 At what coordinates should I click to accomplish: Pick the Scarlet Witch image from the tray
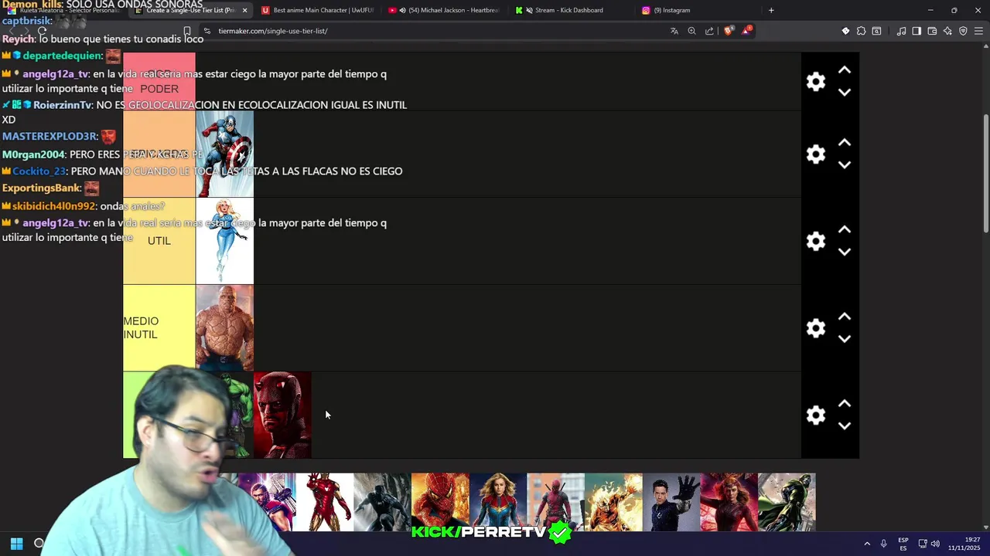click(729, 502)
